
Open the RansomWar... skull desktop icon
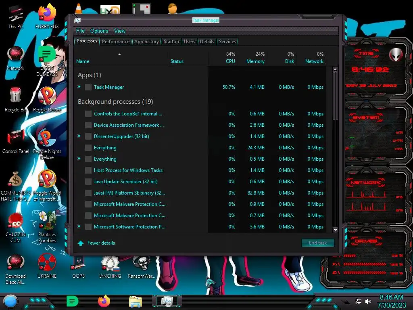coord(142,267)
